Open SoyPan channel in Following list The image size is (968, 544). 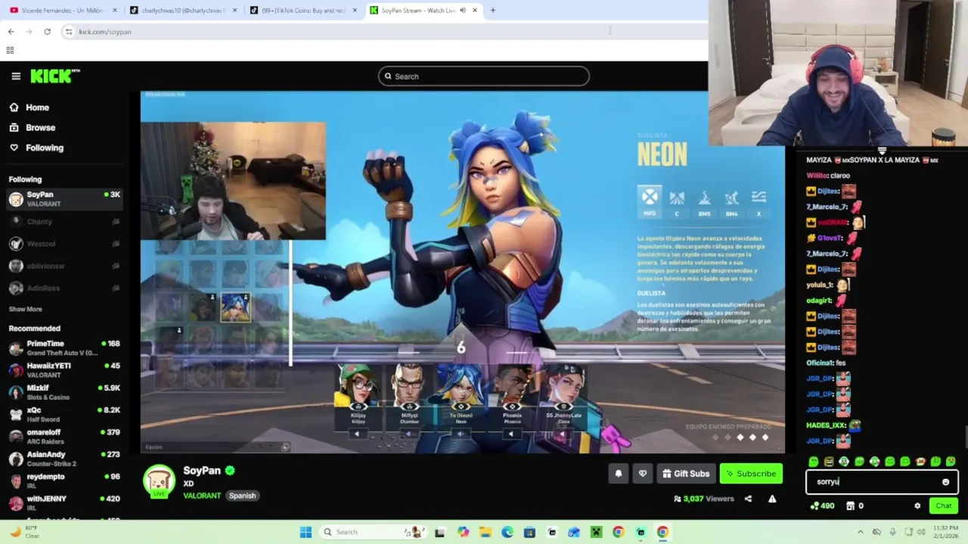[64, 199]
